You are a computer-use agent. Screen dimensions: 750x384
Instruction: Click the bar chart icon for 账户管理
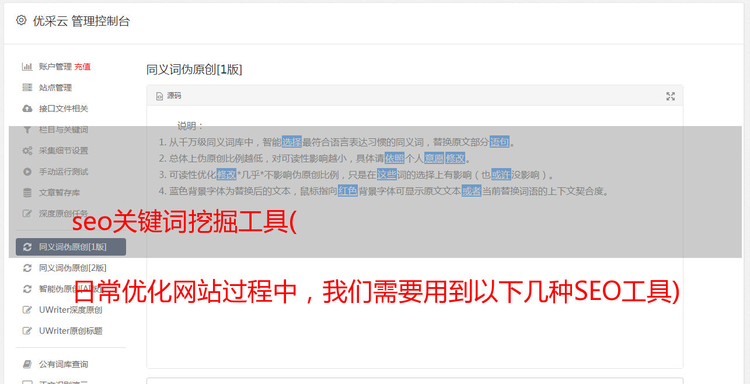(27, 67)
